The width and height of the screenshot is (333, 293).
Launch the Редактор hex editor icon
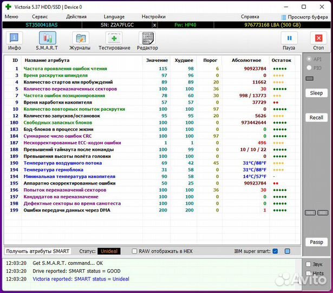(x=147, y=39)
